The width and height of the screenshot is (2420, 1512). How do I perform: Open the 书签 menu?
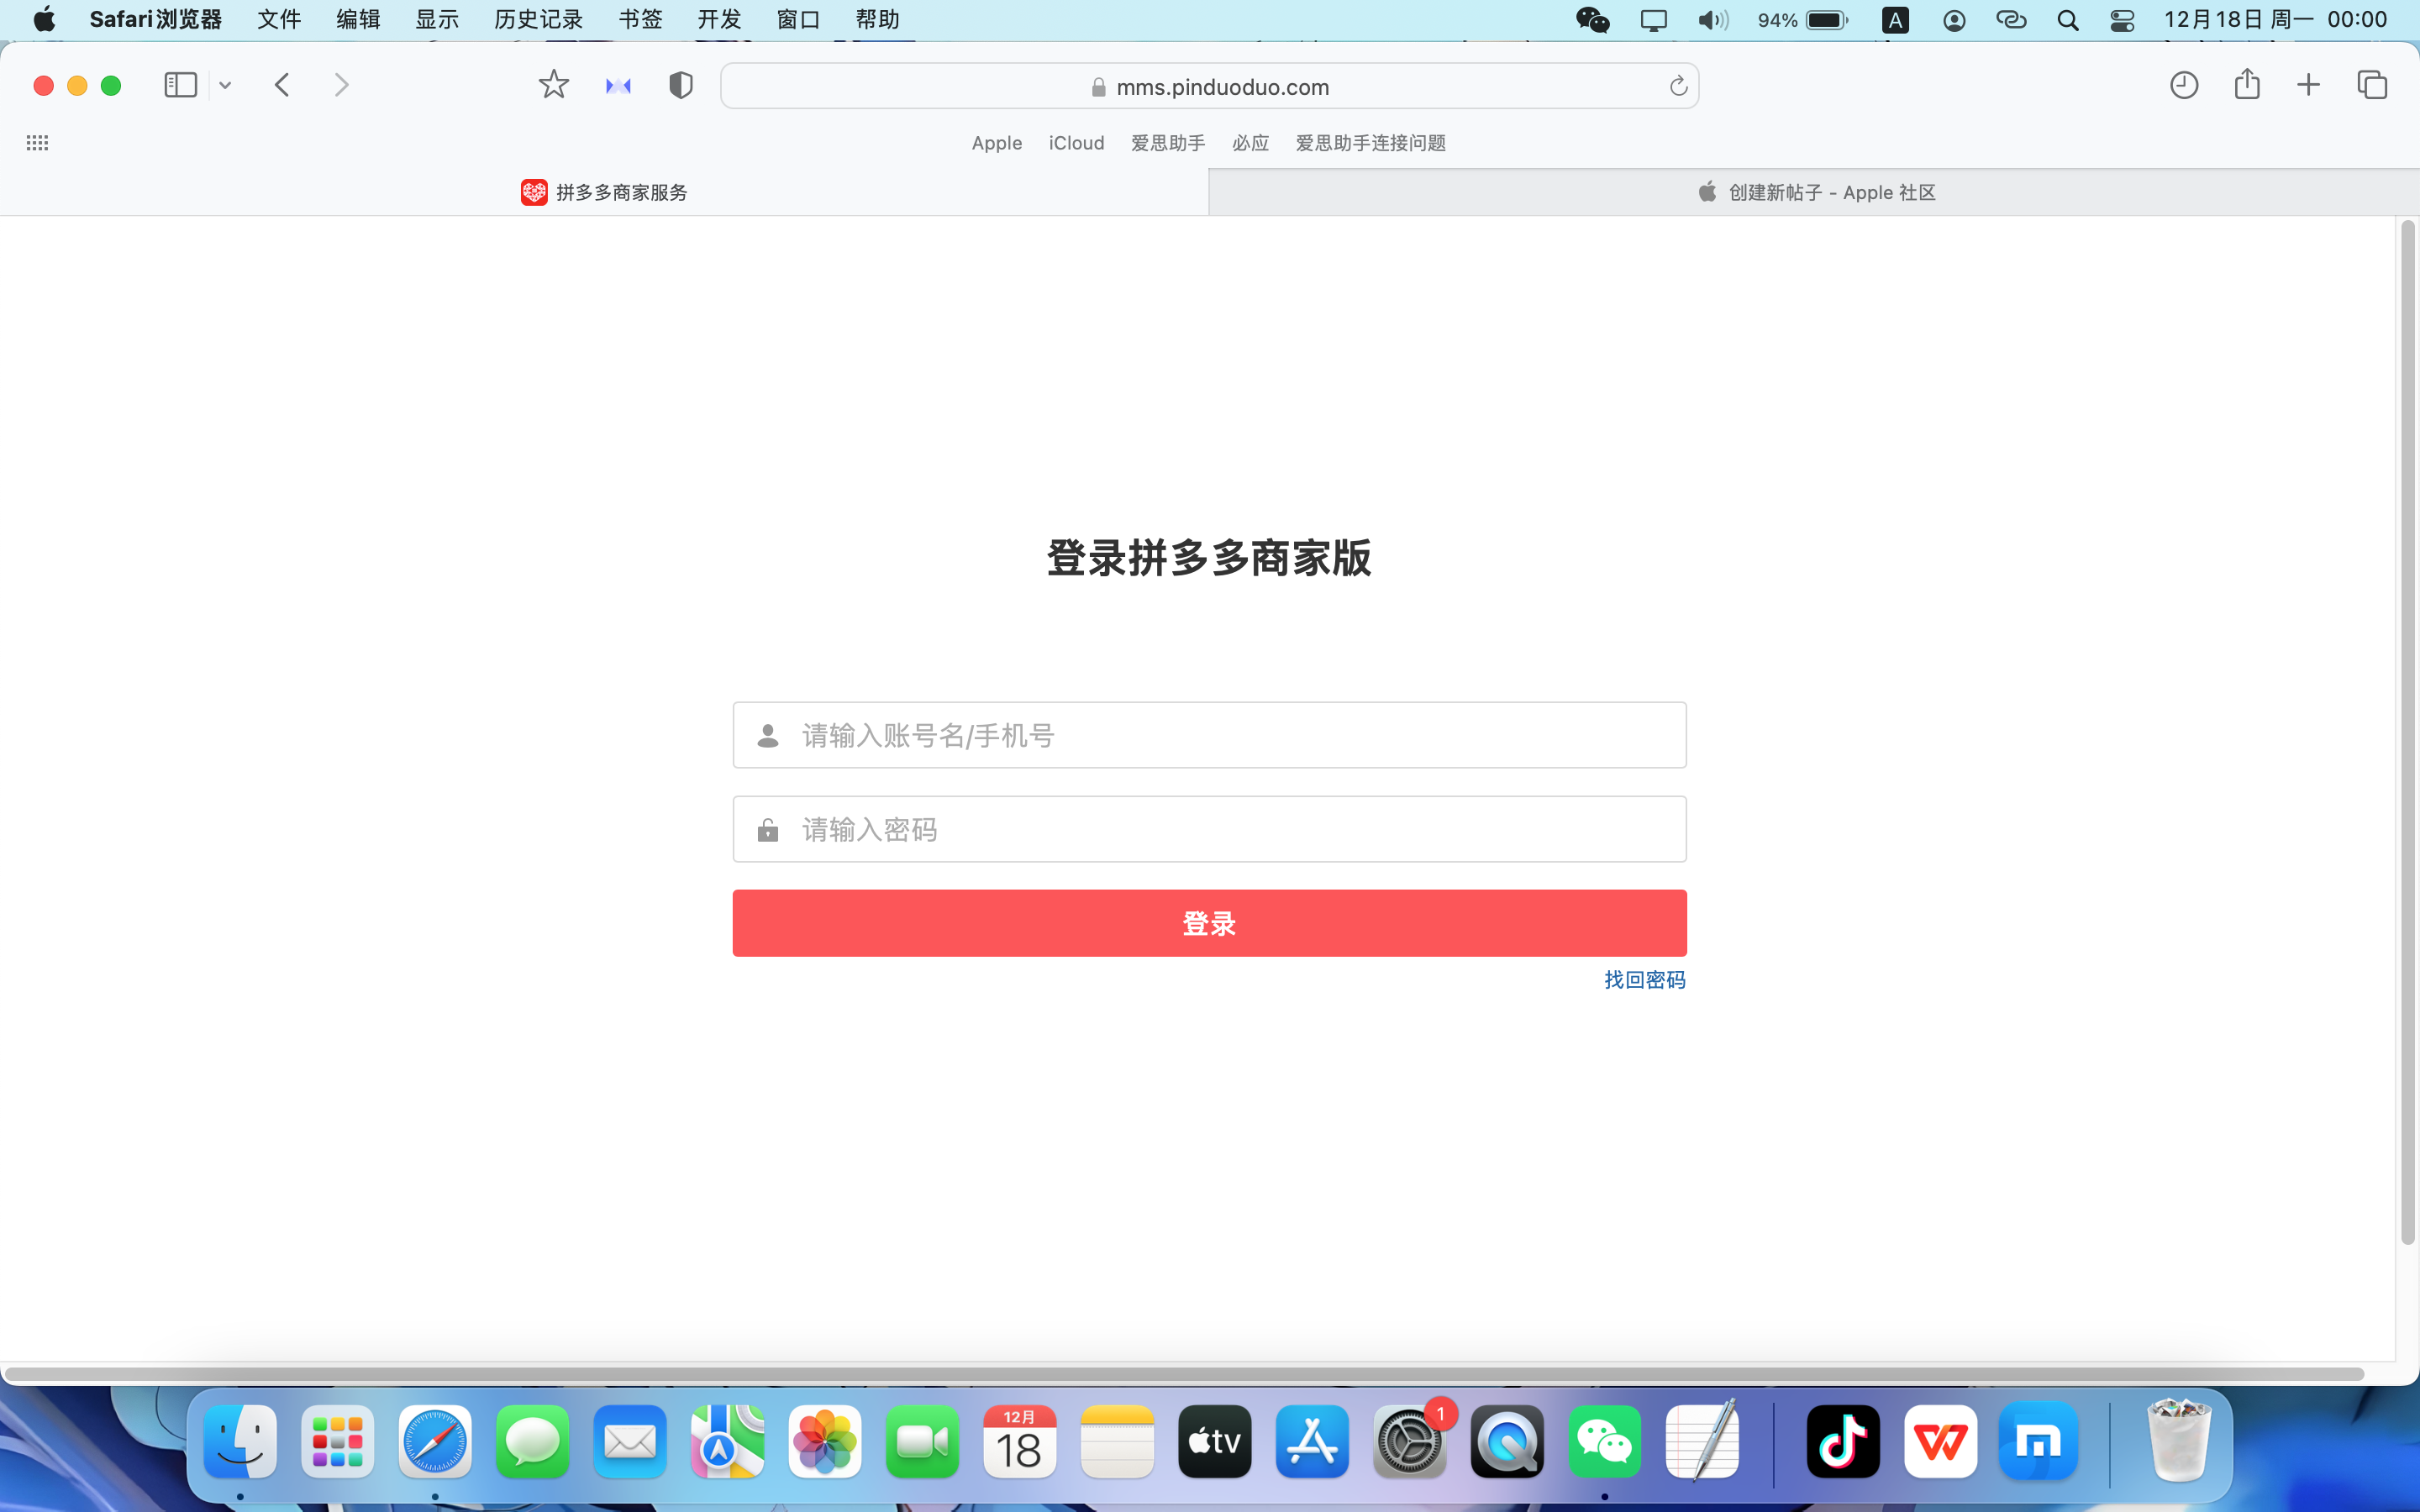coord(640,20)
